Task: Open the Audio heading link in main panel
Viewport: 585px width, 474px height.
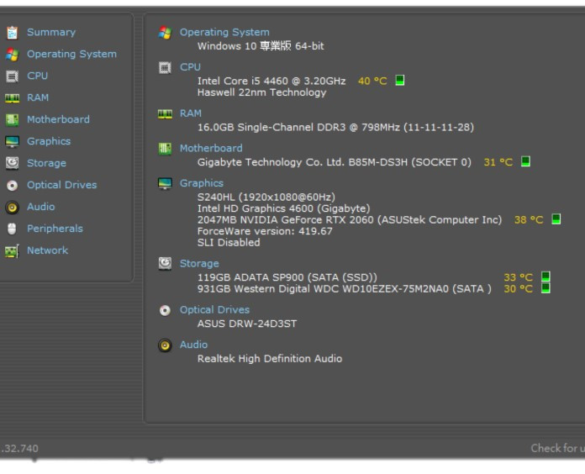Action: point(193,345)
